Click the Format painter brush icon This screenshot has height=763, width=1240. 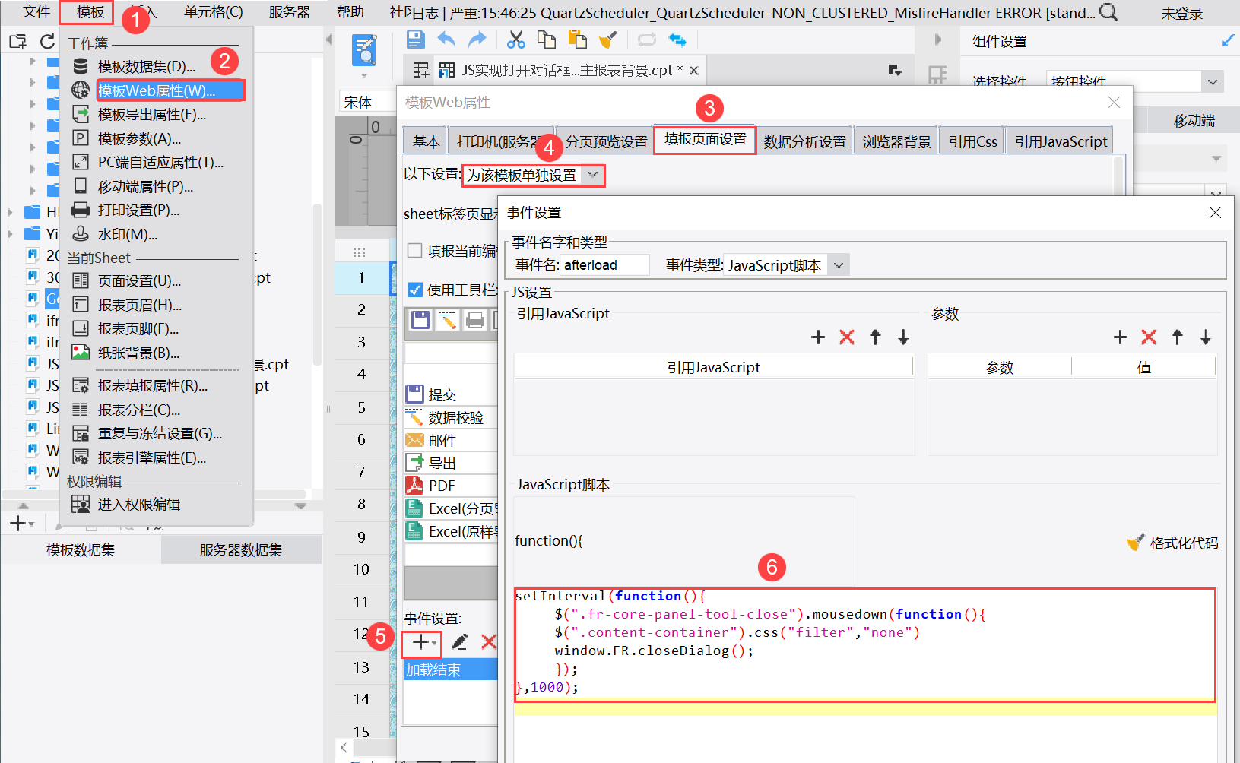pos(607,40)
